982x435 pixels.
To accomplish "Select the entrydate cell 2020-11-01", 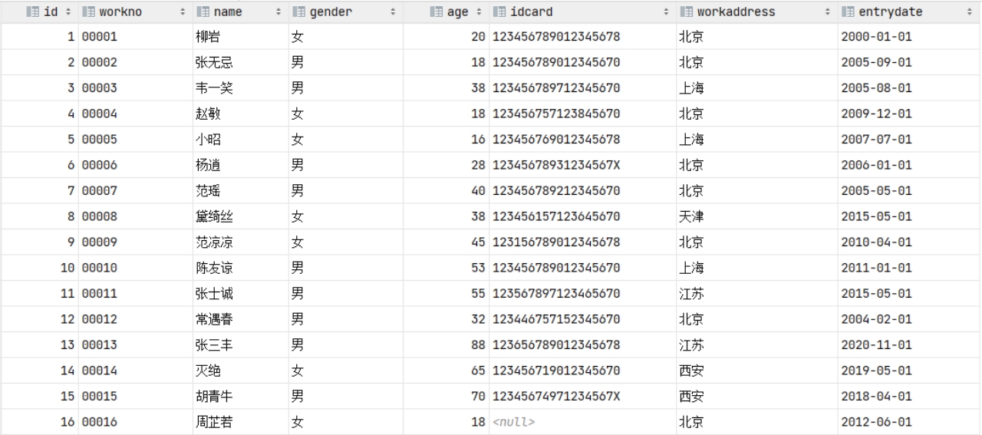I will tap(876, 344).
